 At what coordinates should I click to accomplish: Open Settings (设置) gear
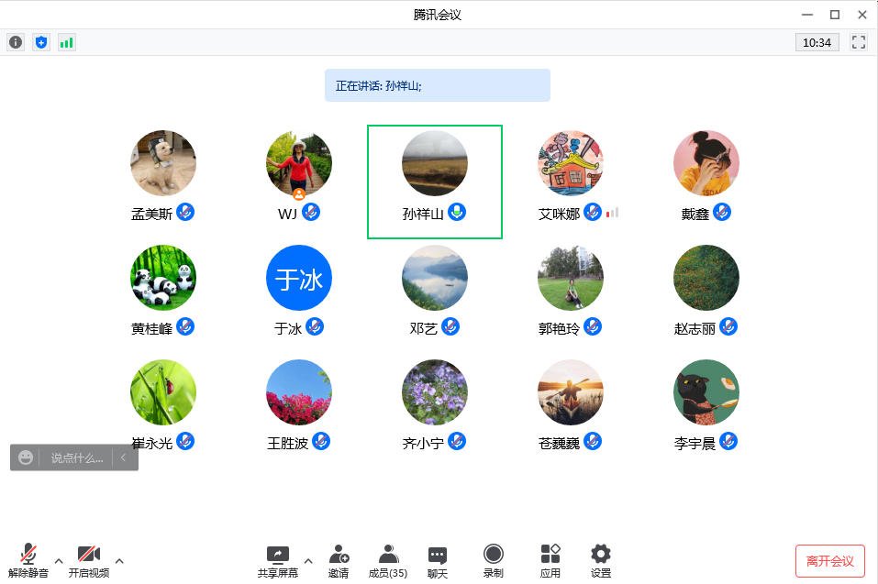pos(601,560)
